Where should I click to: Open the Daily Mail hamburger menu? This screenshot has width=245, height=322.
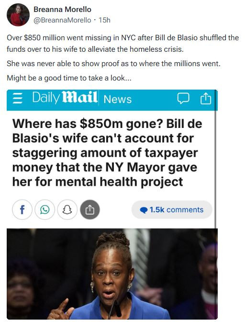(x=18, y=98)
